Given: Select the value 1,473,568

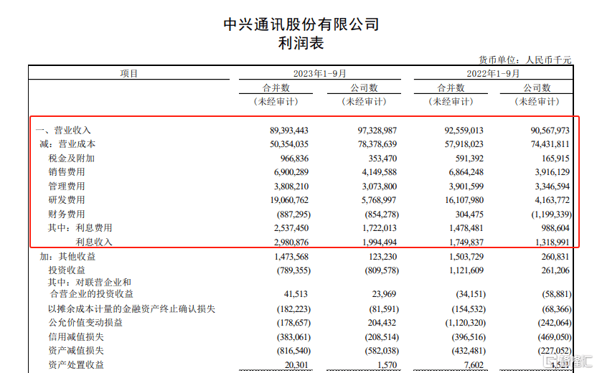Looking at the screenshot, I should pos(291,257).
